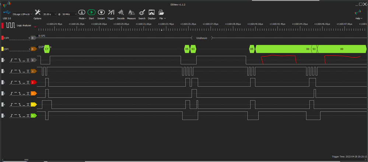Screen dimensions: 368x162
Task: Click the Trigger Time status text
Action: 349,156
